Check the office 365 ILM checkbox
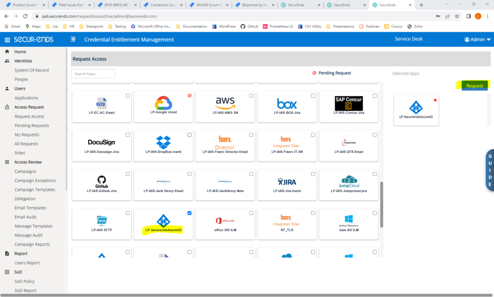The width and height of the screenshot is (494, 297). [251, 213]
